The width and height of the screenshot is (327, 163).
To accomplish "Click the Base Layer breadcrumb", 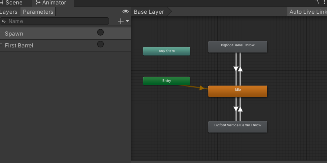I will tap(149, 12).
